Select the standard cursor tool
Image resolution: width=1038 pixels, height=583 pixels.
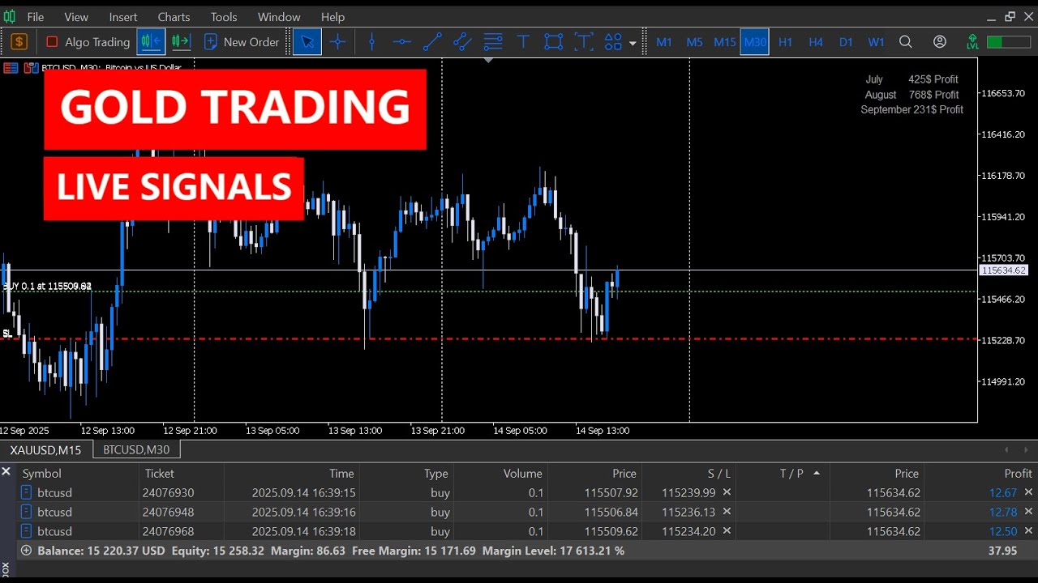coord(307,41)
